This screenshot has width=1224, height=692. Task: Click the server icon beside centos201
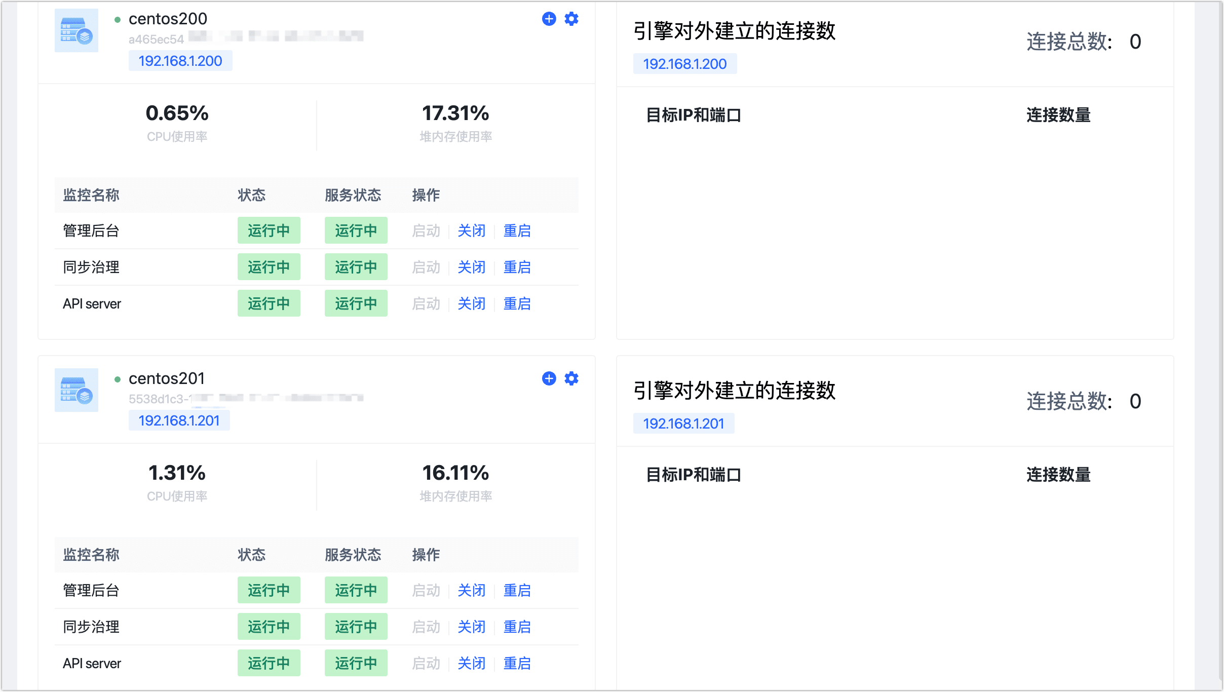pyautogui.click(x=76, y=390)
